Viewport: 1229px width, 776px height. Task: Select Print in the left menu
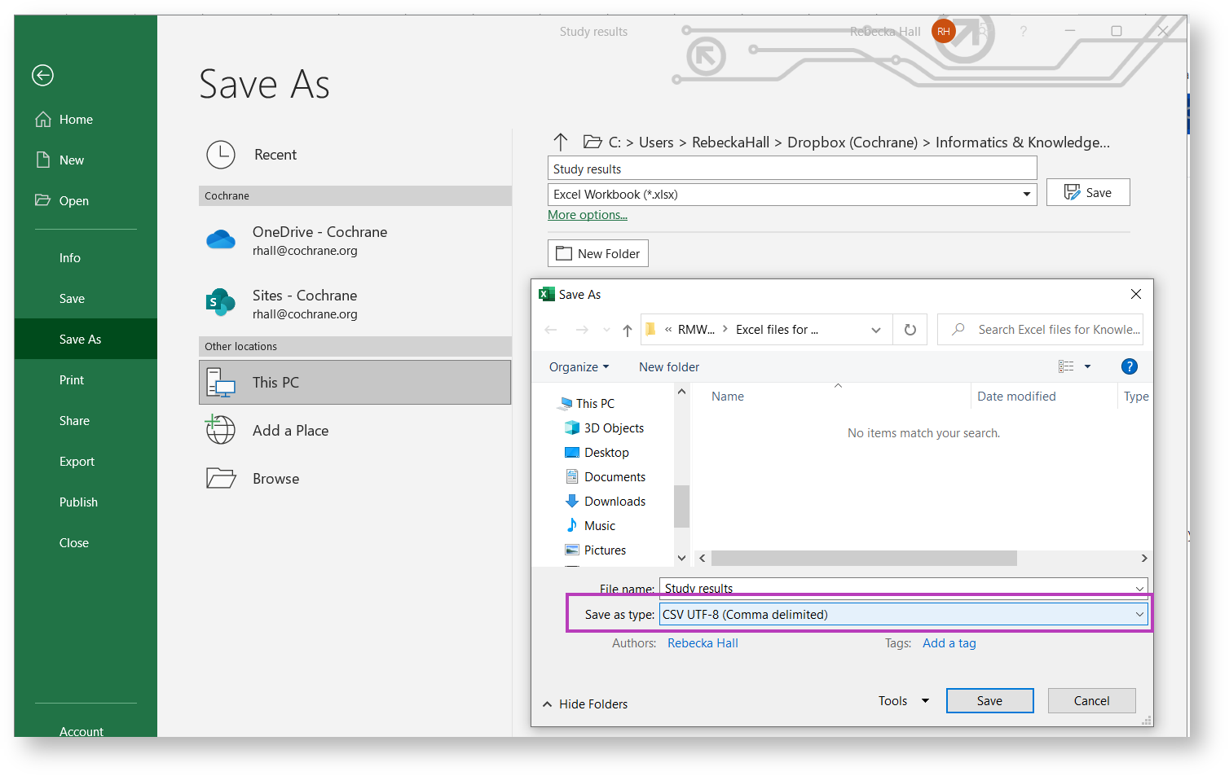pos(72,380)
